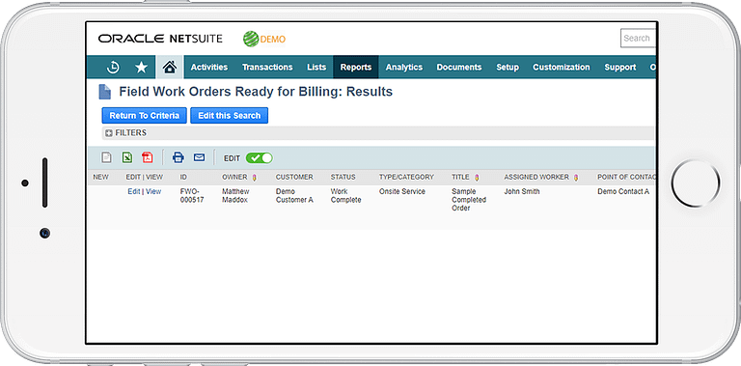Open the Shortcuts star icon
The width and height of the screenshot is (741, 366).
click(141, 68)
